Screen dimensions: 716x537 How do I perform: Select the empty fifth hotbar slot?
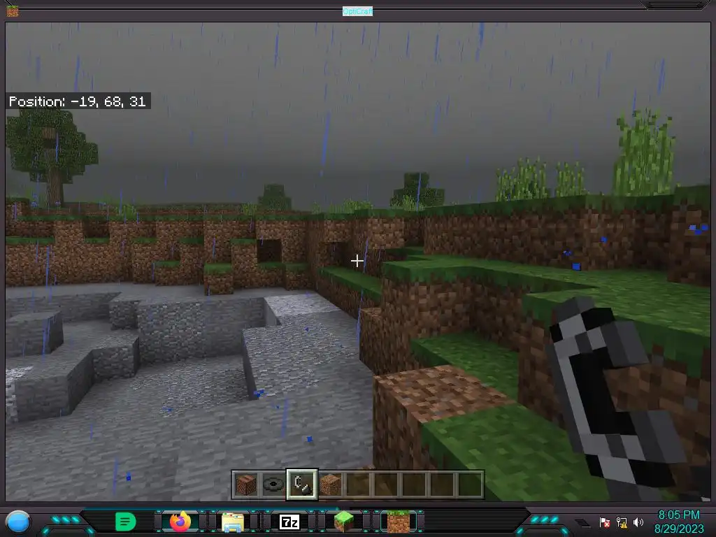358,485
